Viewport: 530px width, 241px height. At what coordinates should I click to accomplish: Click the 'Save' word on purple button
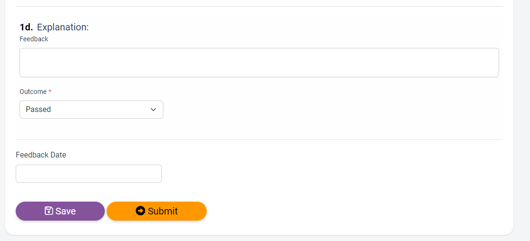[x=66, y=211]
